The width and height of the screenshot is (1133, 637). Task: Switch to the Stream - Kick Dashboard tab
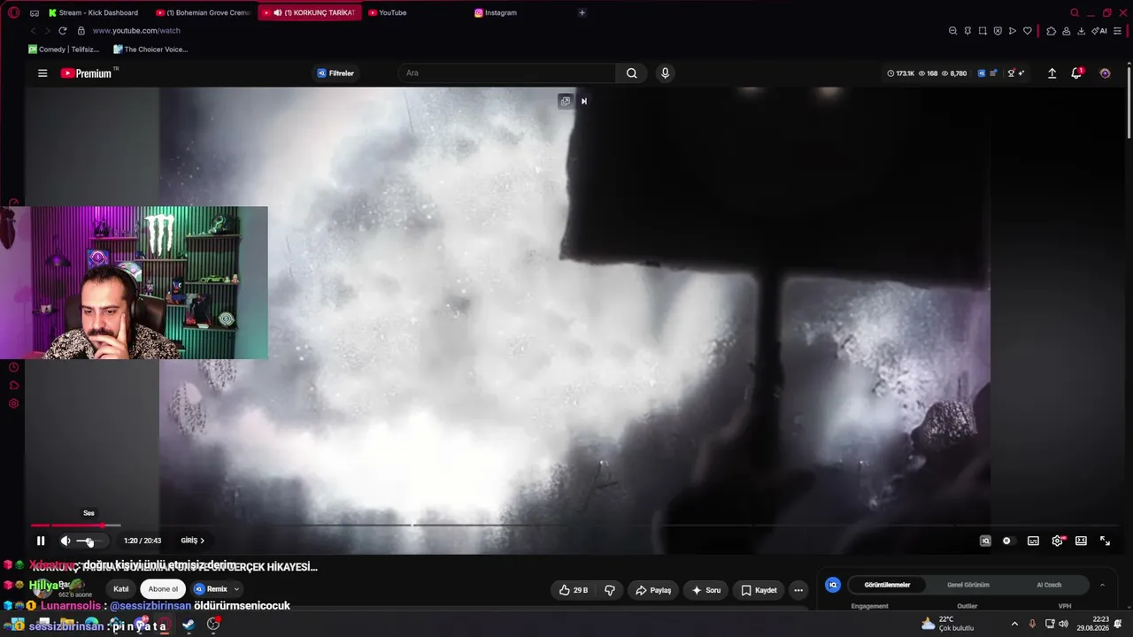tap(94, 13)
